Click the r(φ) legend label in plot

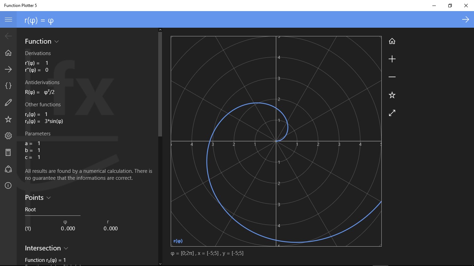[178, 241]
